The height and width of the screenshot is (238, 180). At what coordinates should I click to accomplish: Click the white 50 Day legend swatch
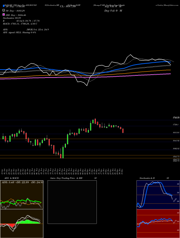(4, 10)
